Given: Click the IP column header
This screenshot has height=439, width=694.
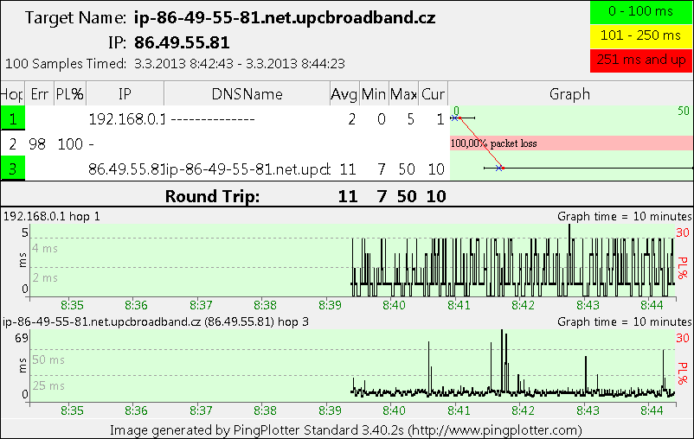Looking at the screenshot, I should coord(125,93).
